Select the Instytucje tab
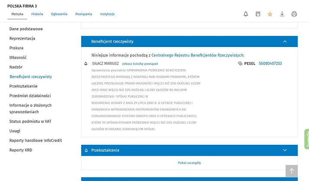Image resolution: width=309 pixels, height=181 pixels. (107, 14)
